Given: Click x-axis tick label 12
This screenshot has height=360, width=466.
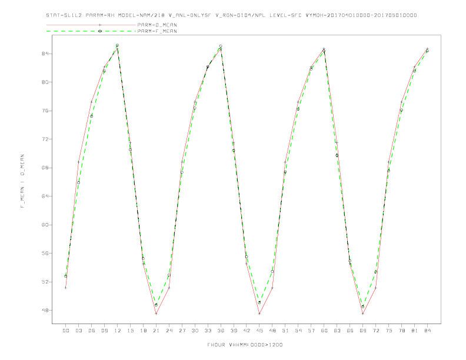Looking at the screenshot, I should click(x=118, y=331).
